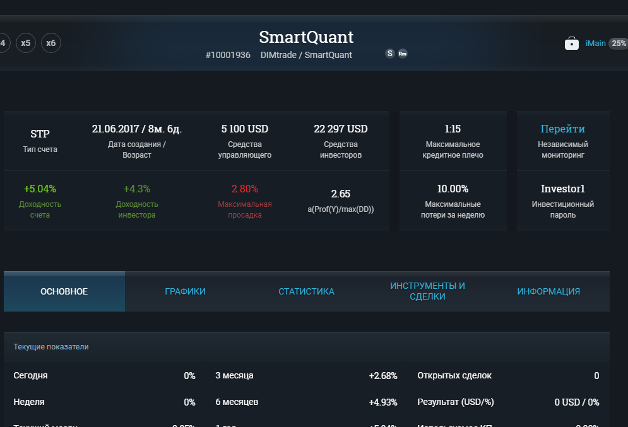The image size is (628, 427).
Task: Click the Investor1 investment password value
Action: (x=563, y=189)
